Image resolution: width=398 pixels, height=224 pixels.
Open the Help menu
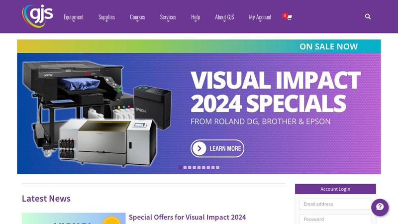196,17
